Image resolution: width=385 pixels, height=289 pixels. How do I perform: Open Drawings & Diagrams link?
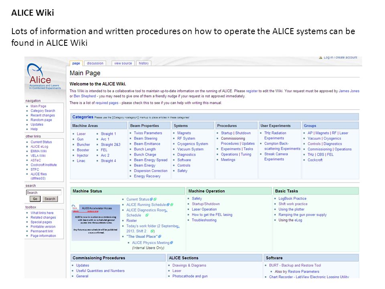[x=189, y=265]
